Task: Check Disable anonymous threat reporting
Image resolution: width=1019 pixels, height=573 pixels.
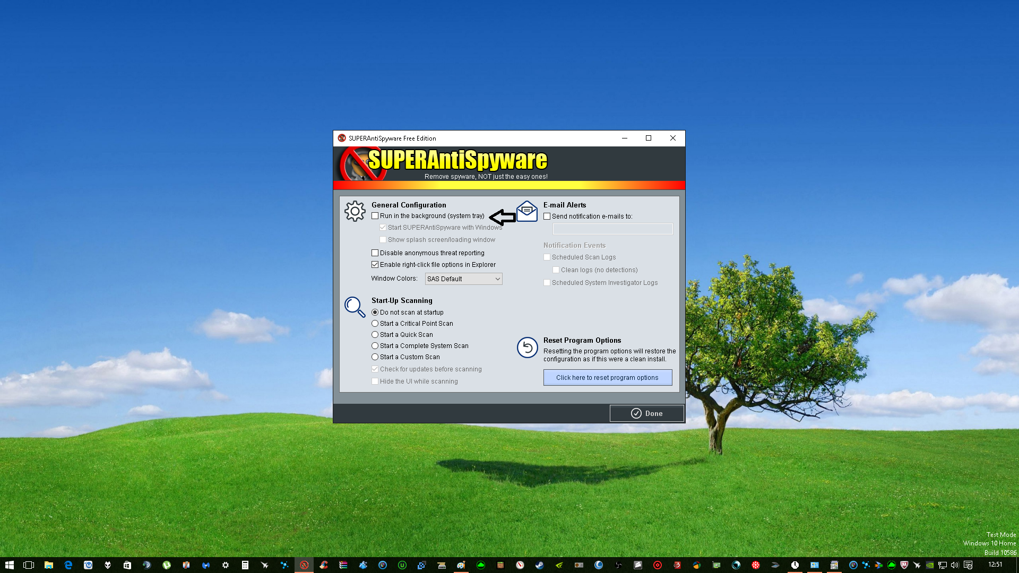Action: [375, 253]
